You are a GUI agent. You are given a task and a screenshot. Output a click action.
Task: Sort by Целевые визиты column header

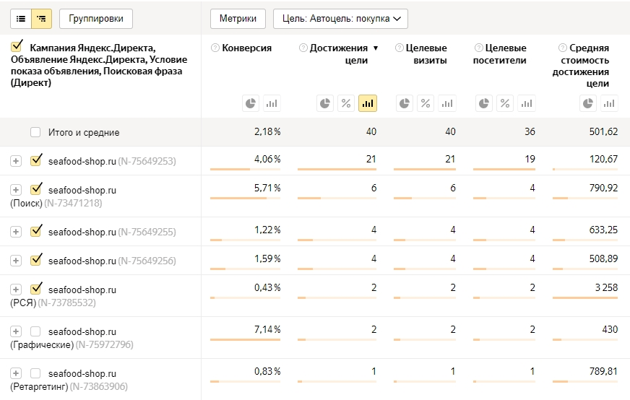click(x=426, y=54)
